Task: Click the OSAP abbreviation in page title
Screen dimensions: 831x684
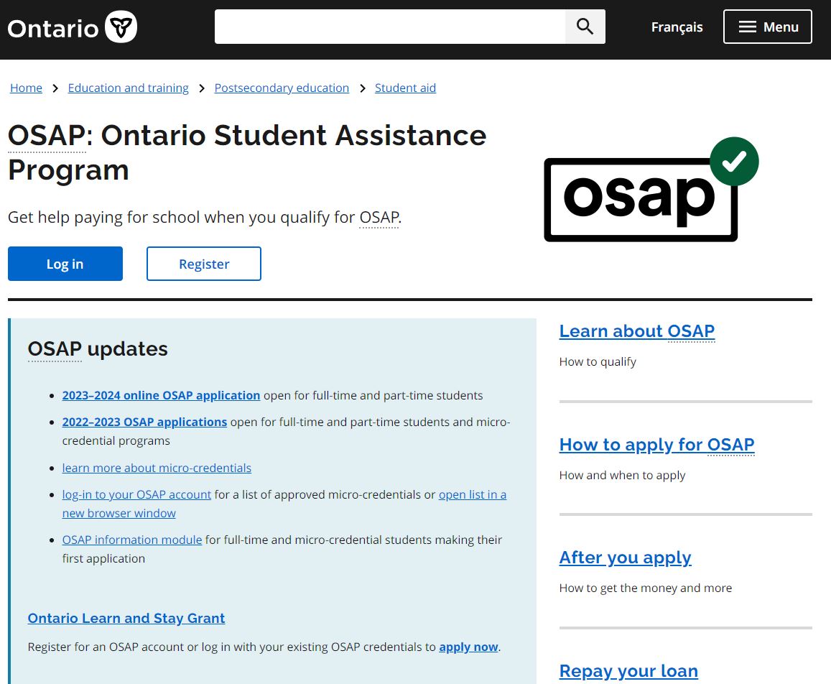Action: coord(47,135)
